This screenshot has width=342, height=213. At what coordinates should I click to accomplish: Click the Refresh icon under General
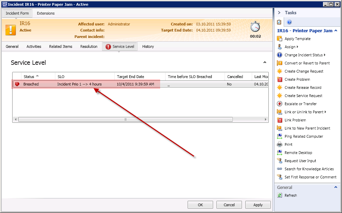(x=280, y=195)
